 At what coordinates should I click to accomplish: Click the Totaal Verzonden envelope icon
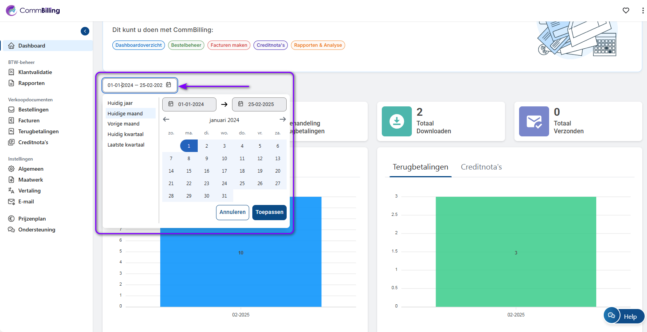click(534, 122)
